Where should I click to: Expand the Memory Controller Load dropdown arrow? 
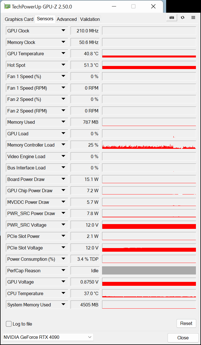point(64,145)
